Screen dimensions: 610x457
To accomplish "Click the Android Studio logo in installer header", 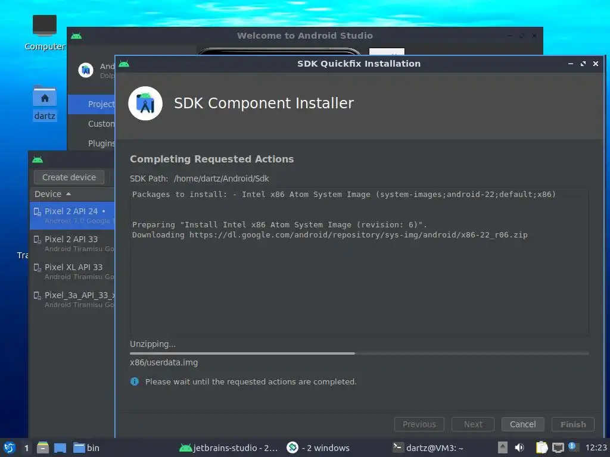I will 145,104.
